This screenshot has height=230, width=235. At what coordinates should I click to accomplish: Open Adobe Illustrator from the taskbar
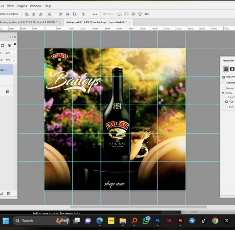[x=180, y=221]
